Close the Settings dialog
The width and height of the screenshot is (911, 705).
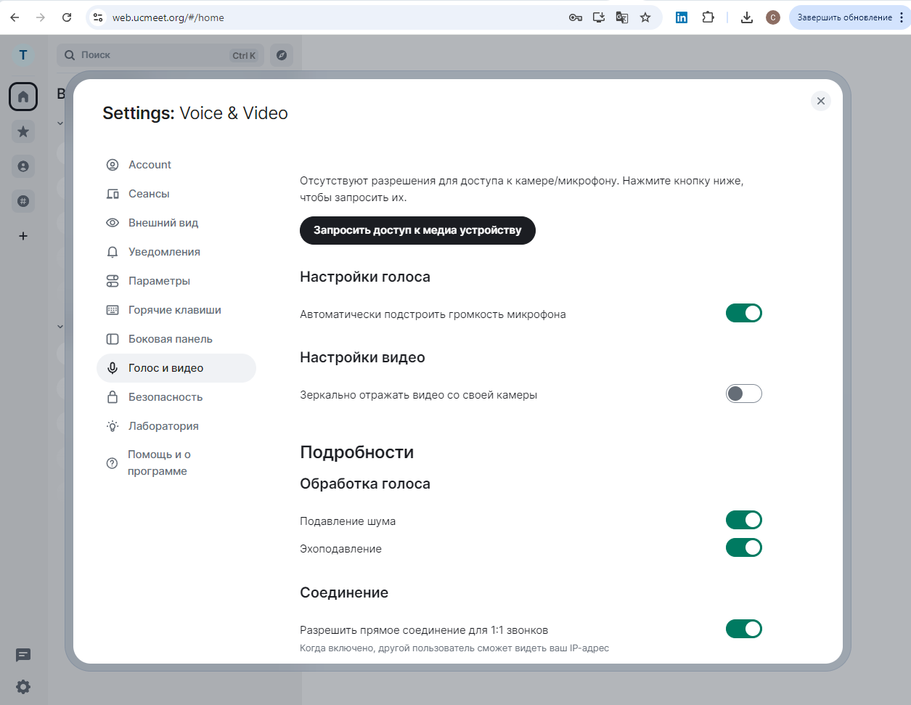(x=821, y=101)
